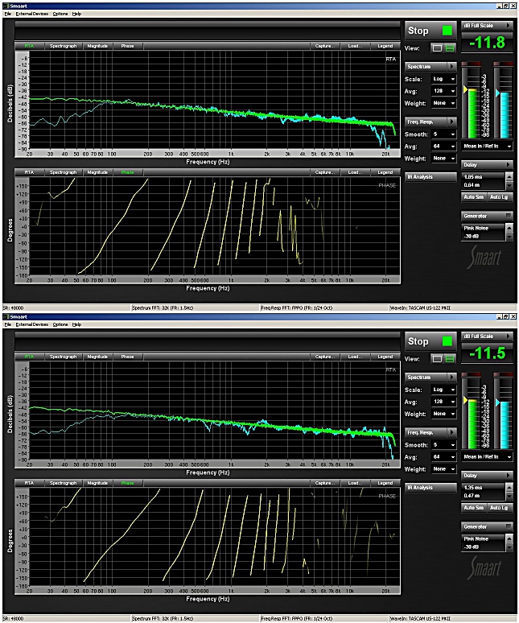Switch top plot to Spectrograph tab, upper window

point(63,46)
